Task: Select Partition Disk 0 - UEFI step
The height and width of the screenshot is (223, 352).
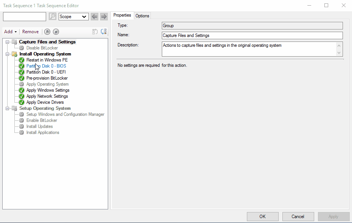Action: click(x=46, y=72)
